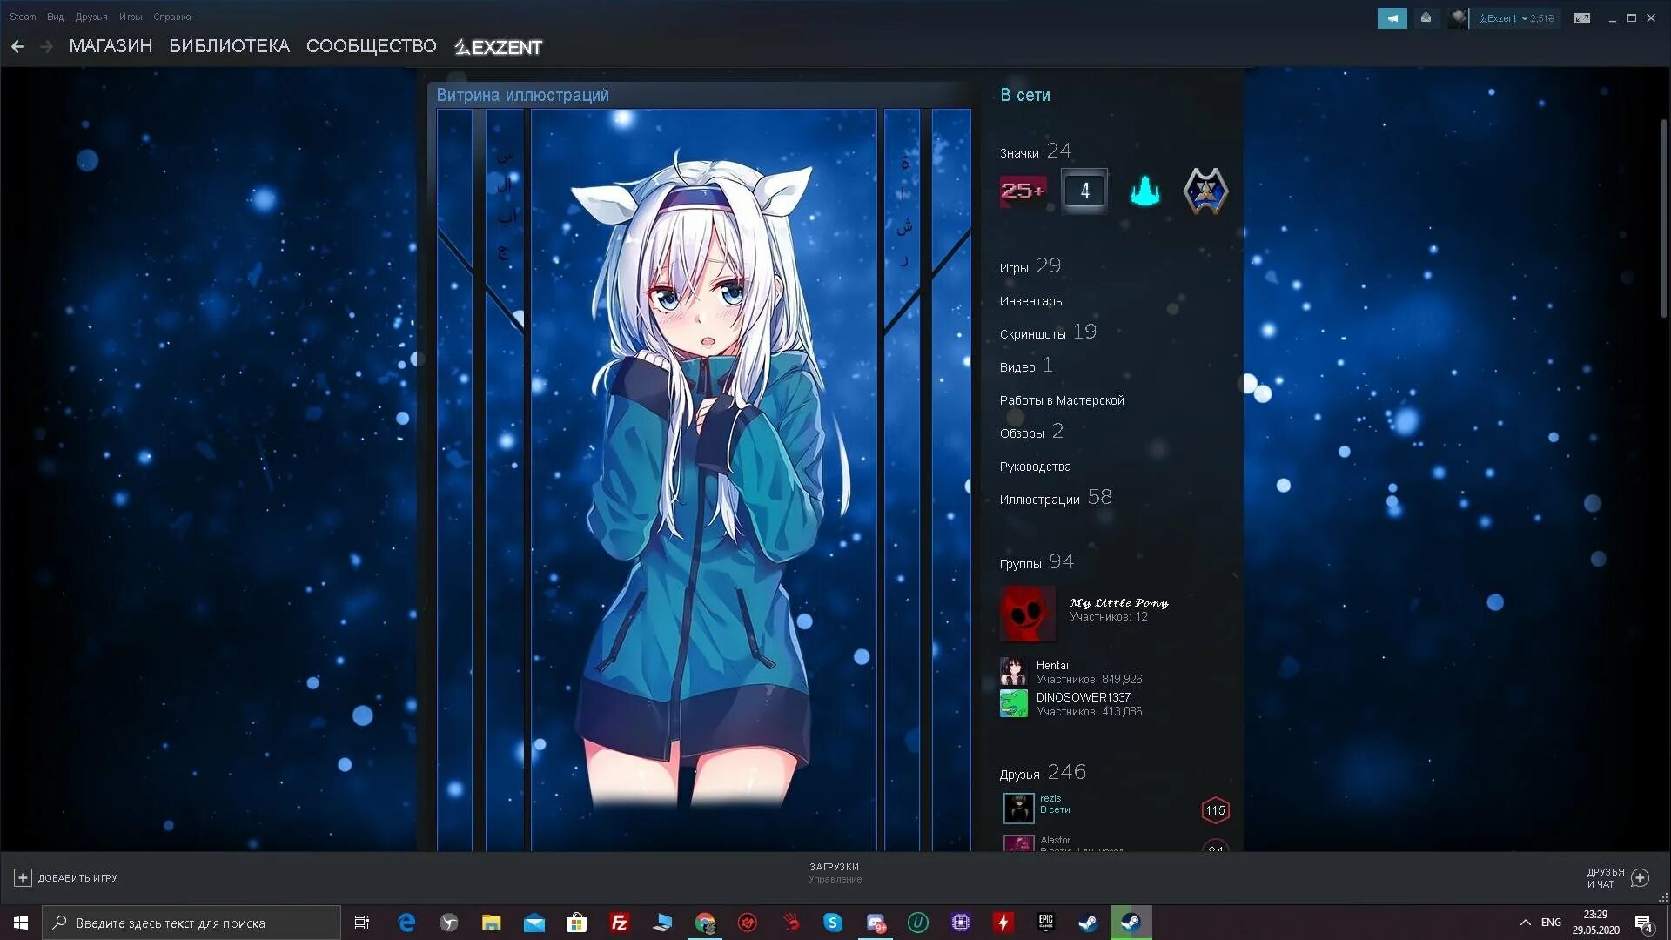Image resolution: width=1671 pixels, height=940 pixels.
Task: Click the level 4 badge icon
Action: [1084, 191]
